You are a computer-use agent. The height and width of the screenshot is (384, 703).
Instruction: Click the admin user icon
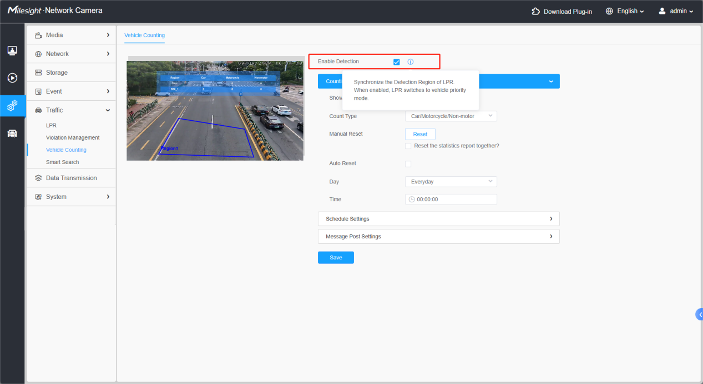(x=662, y=11)
